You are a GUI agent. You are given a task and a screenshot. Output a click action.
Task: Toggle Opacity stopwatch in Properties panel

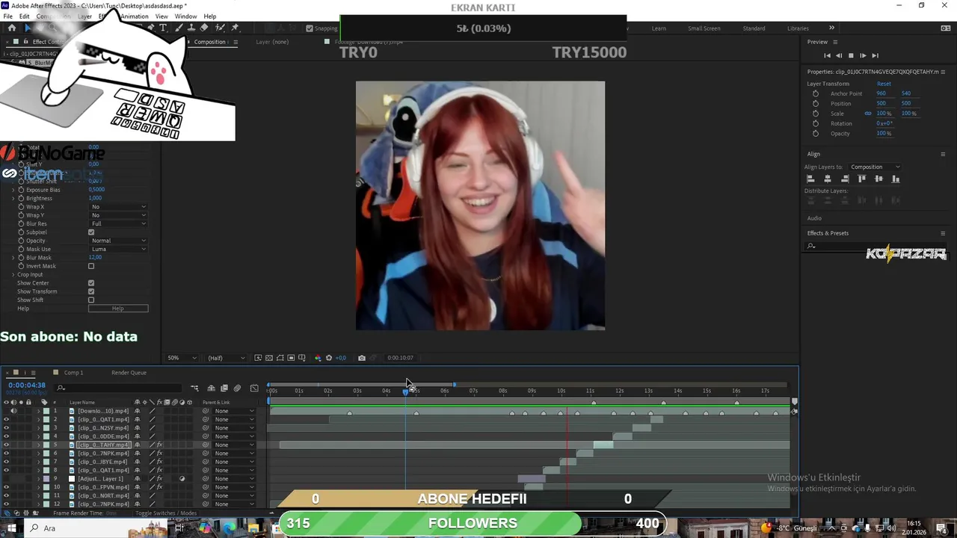pos(816,133)
